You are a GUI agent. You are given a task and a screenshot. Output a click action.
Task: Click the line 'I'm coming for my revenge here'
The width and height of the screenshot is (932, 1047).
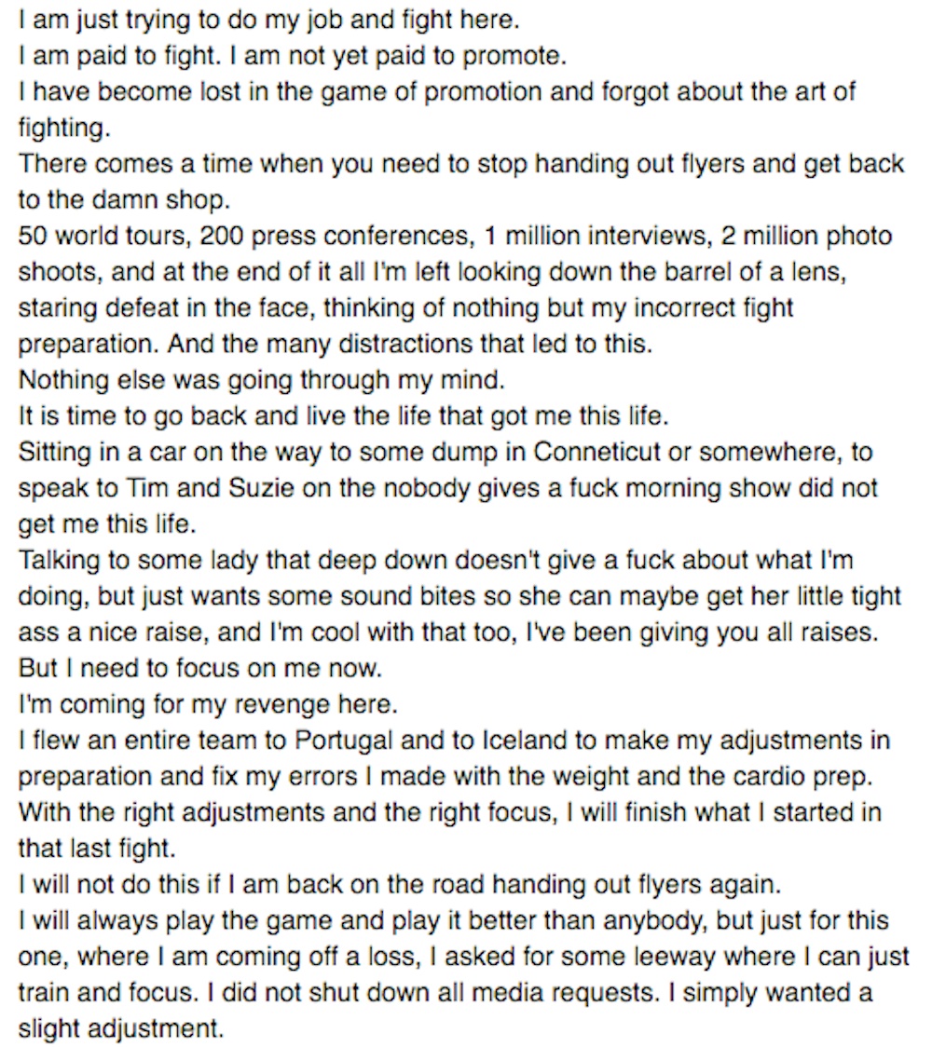[208, 704]
